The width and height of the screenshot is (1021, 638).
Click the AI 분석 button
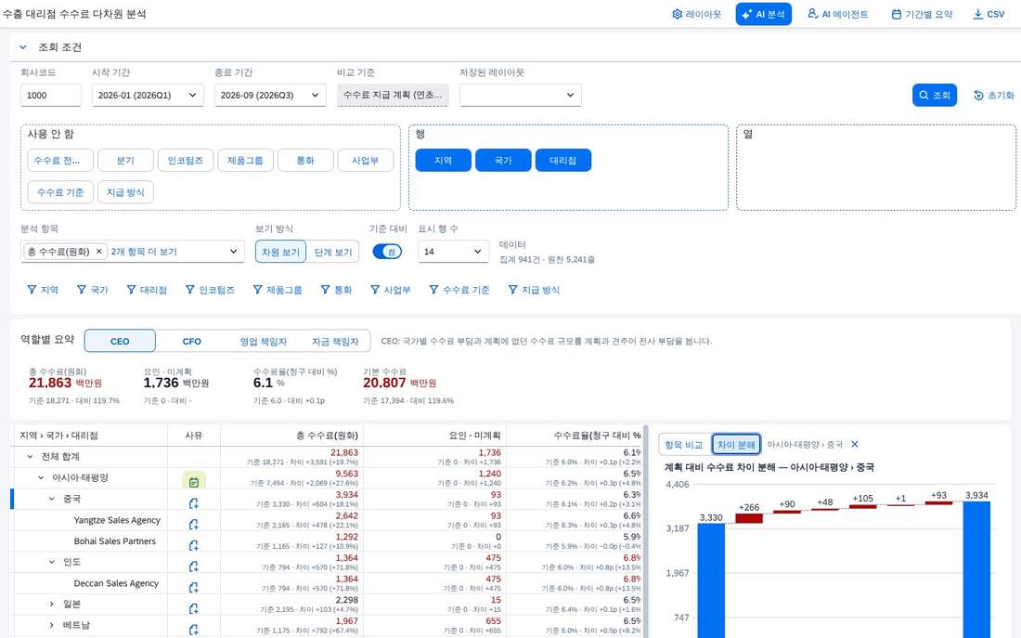[x=763, y=14]
